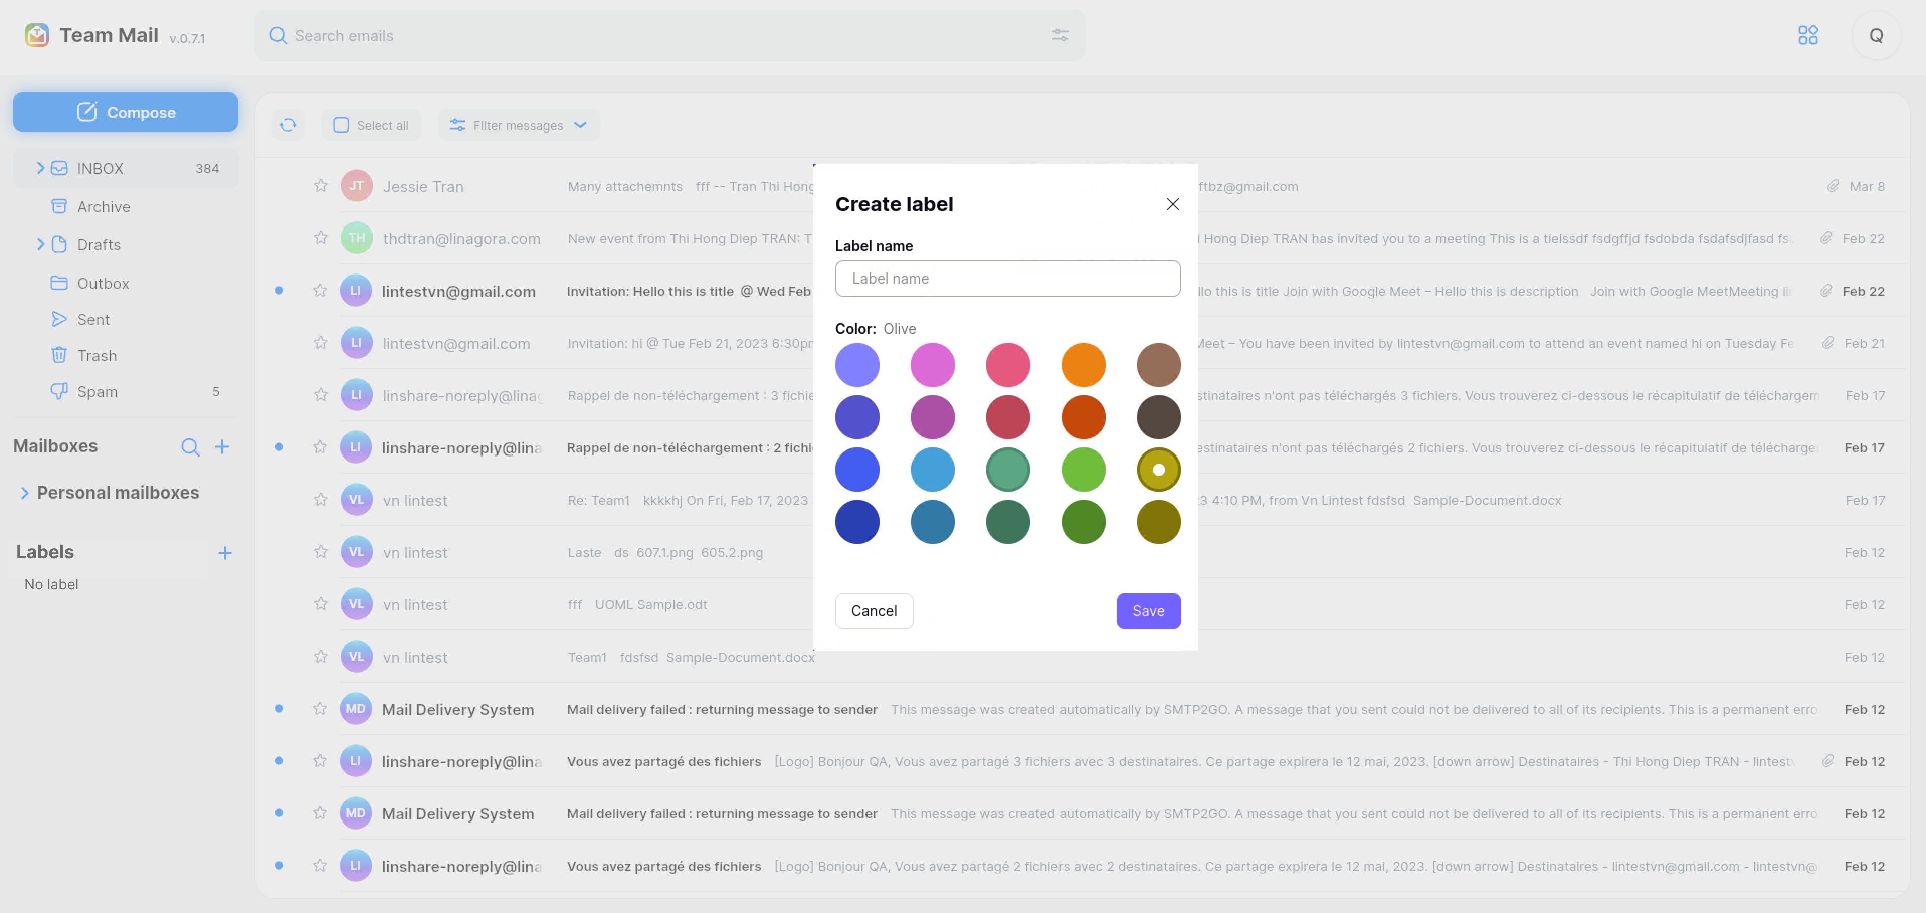The width and height of the screenshot is (1926, 913).
Task: Click the refresh mailbox icon
Action: coord(288,125)
